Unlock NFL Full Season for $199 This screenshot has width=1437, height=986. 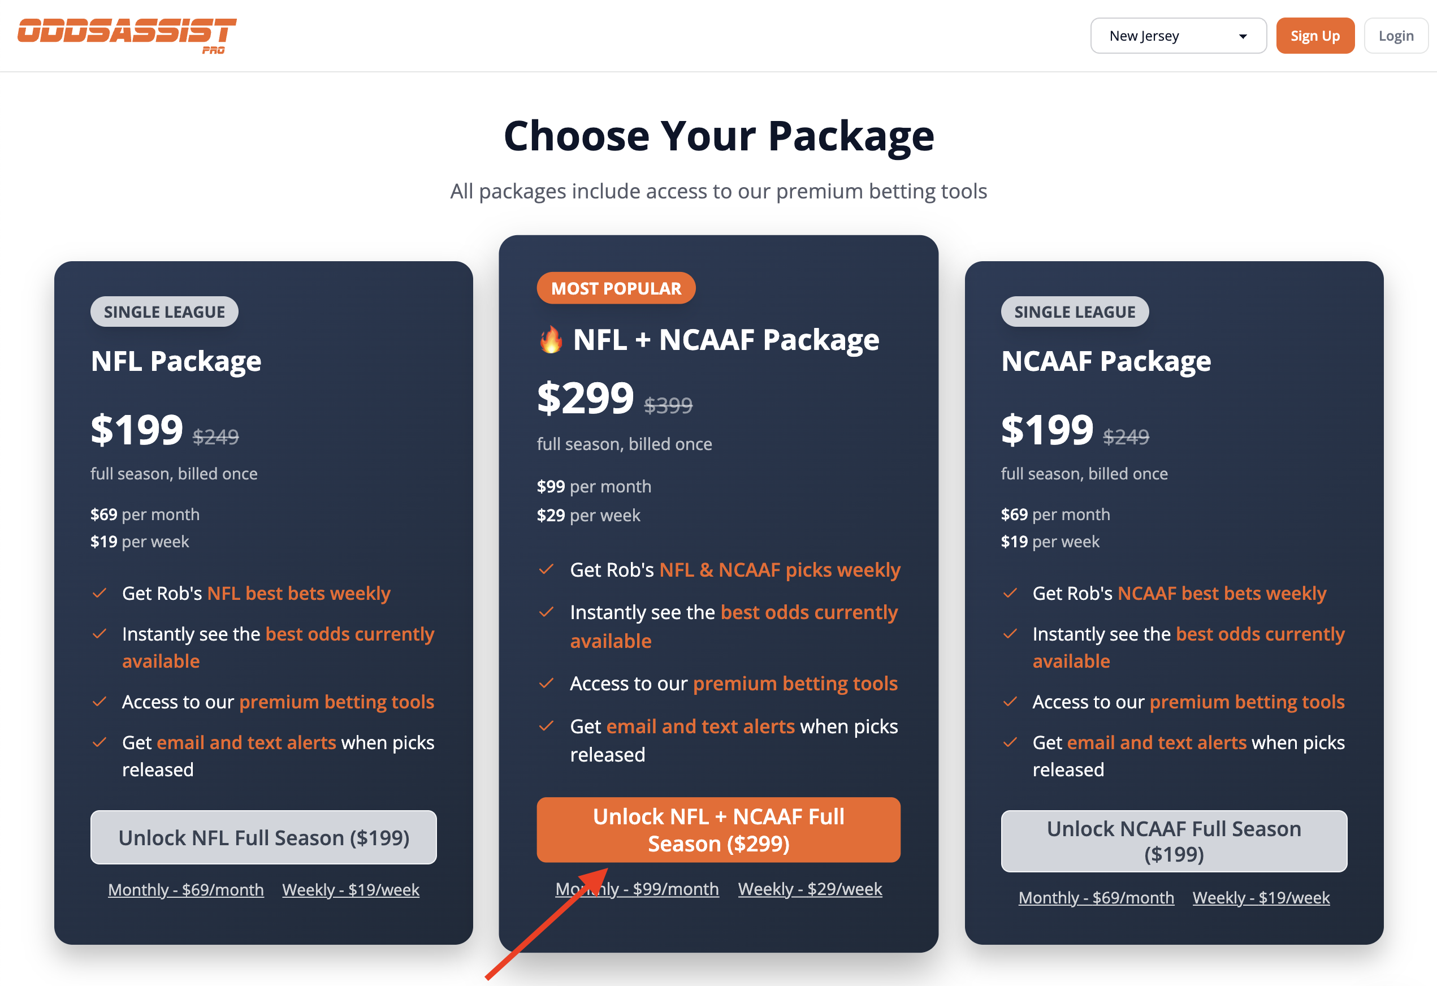263,837
